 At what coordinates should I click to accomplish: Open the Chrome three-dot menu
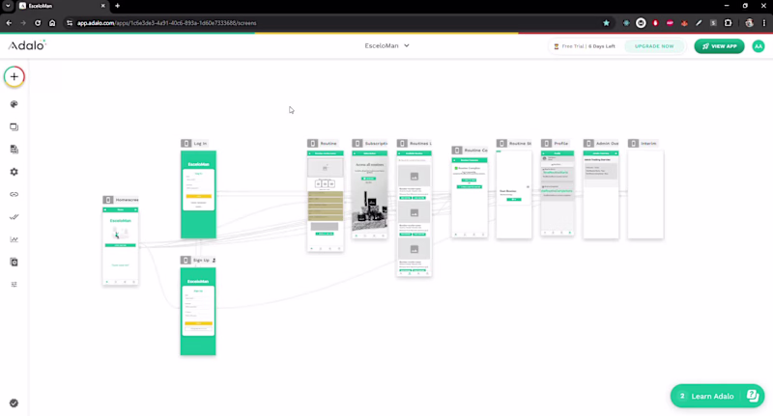(x=764, y=23)
